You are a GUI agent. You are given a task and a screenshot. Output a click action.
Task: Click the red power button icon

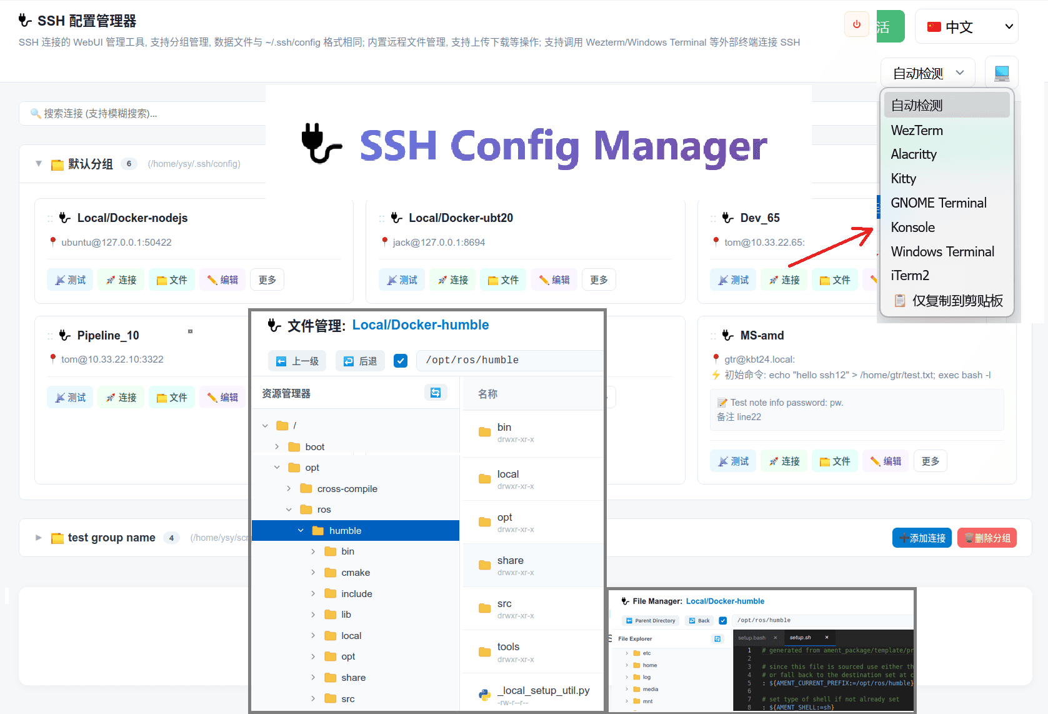coord(856,24)
